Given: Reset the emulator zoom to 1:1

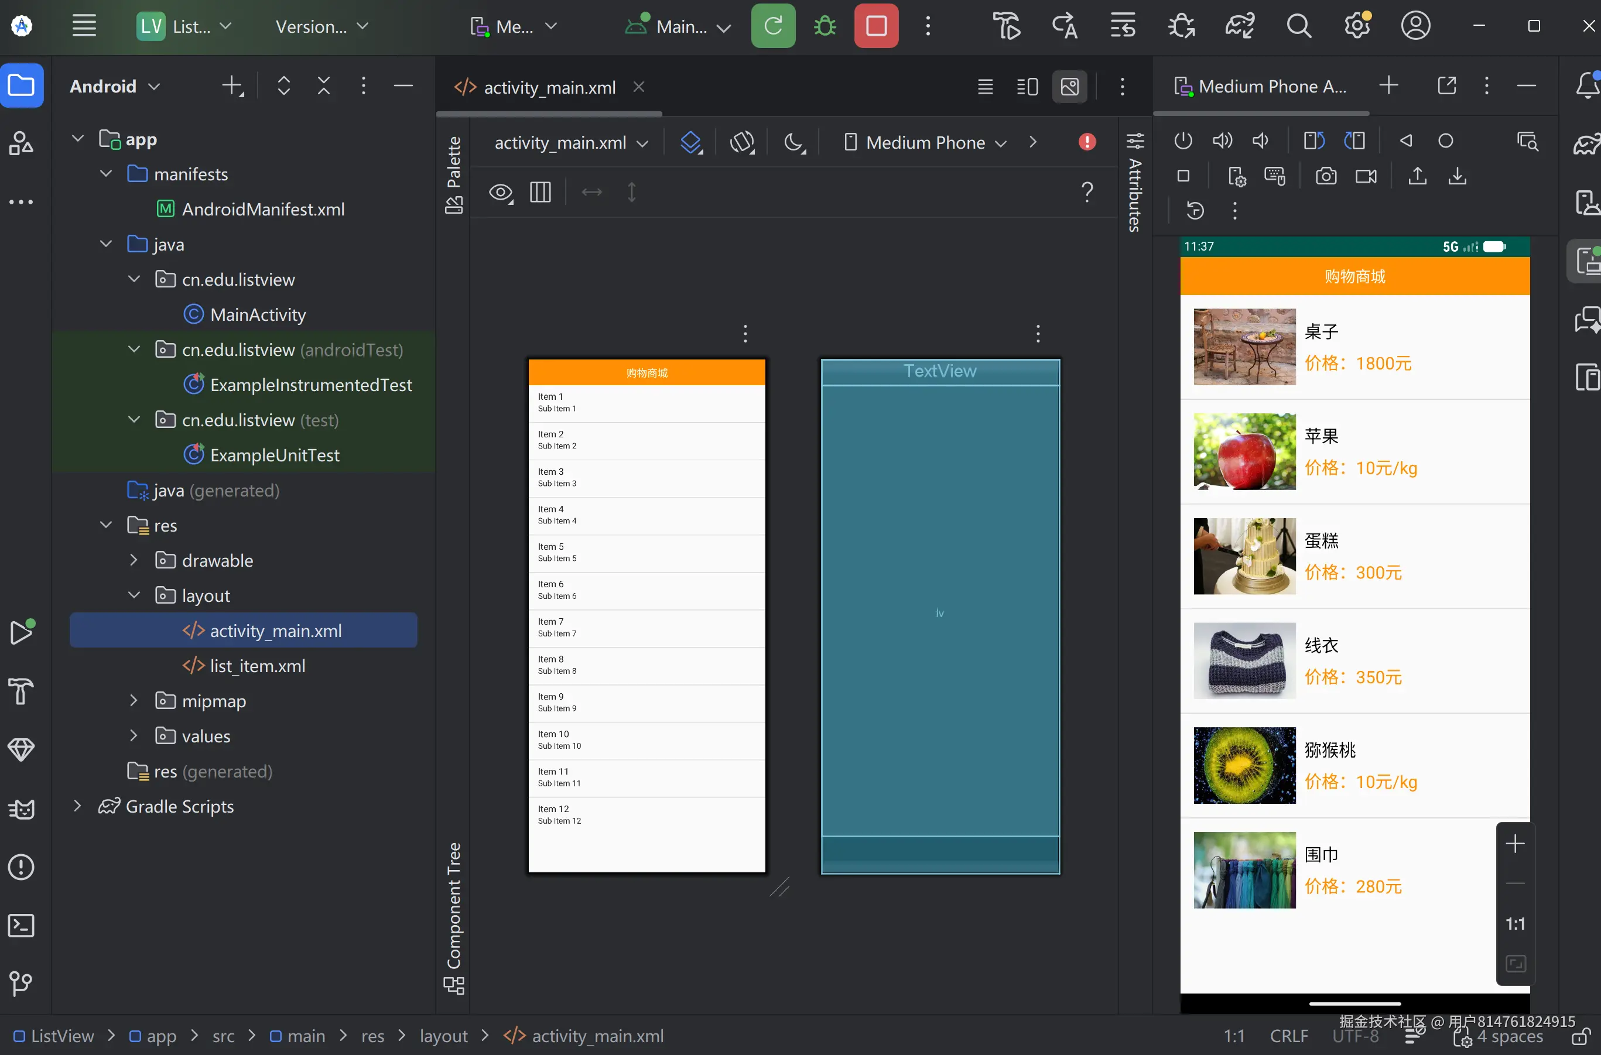Looking at the screenshot, I should (x=1515, y=924).
